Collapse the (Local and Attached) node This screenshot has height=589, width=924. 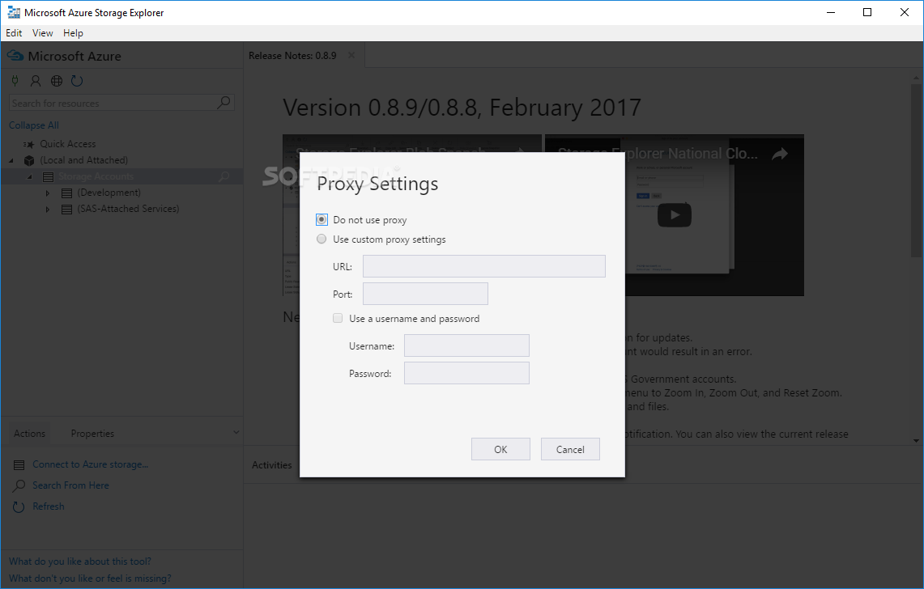pyautogui.click(x=11, y=160)
